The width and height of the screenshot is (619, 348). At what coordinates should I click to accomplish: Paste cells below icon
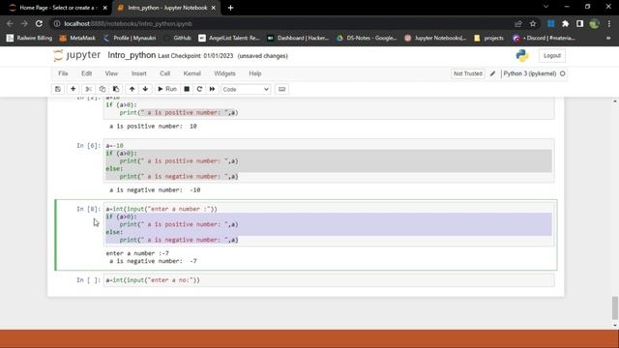(116, 89)
